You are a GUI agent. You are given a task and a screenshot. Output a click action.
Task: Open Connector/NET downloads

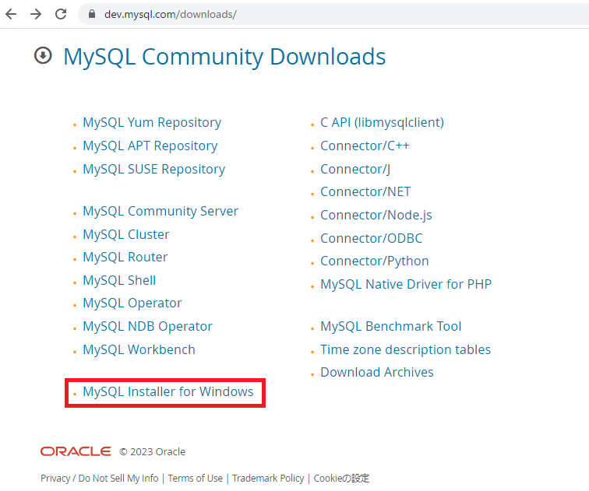(365, 192)
